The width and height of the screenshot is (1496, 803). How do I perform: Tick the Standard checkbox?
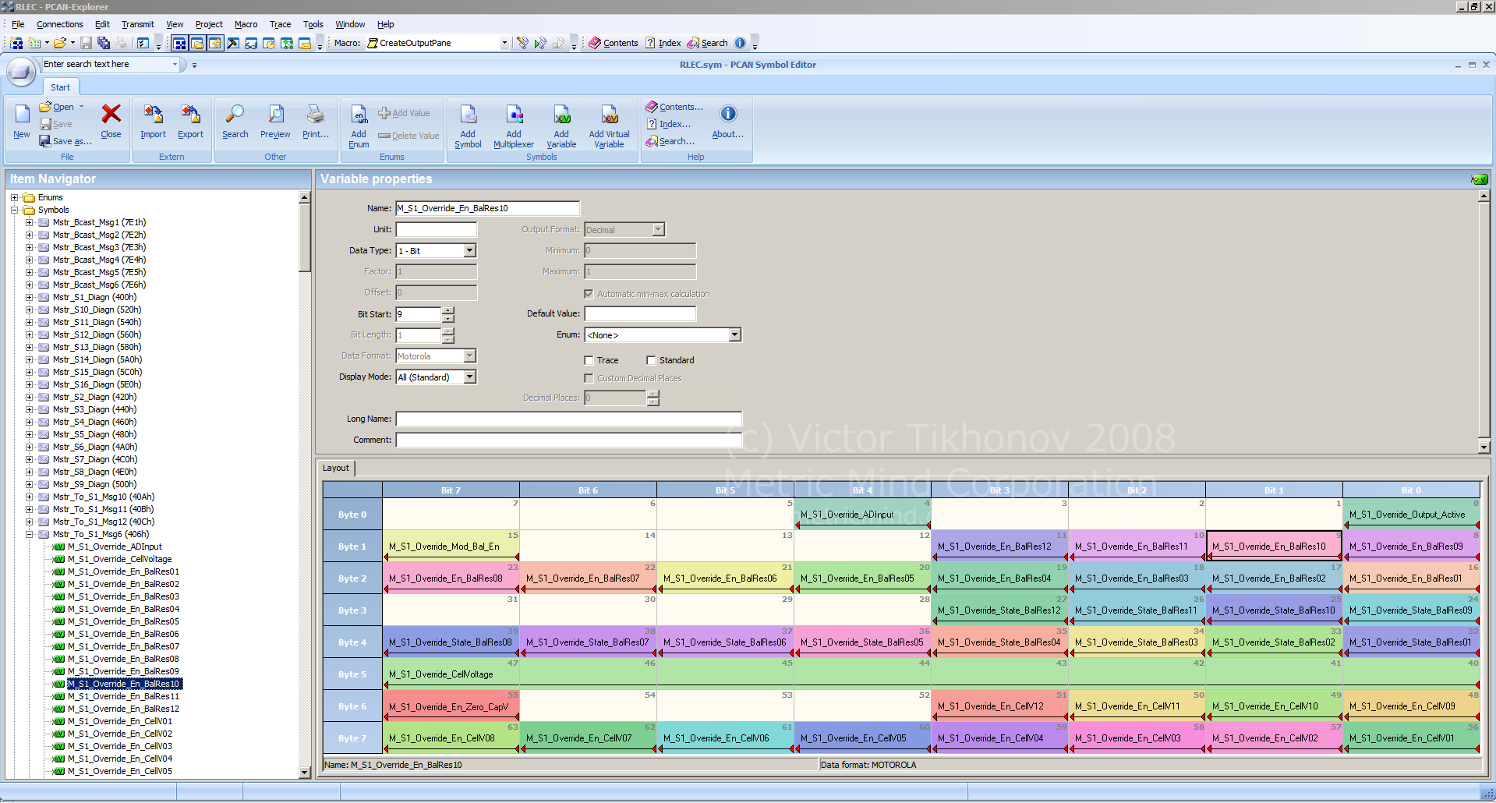(x=652, y=360)
